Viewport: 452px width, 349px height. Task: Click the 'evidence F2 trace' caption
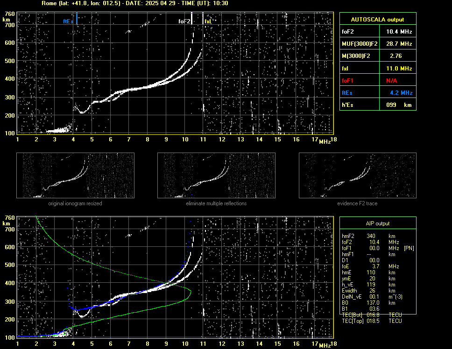[357, 203]
